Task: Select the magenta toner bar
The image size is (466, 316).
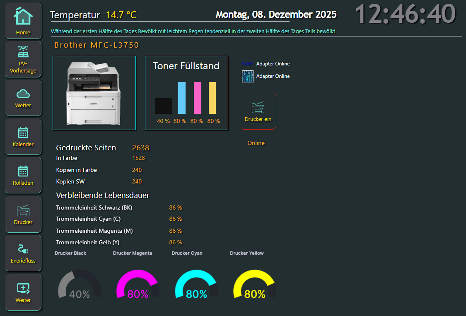Action: (x=197, y=98)
